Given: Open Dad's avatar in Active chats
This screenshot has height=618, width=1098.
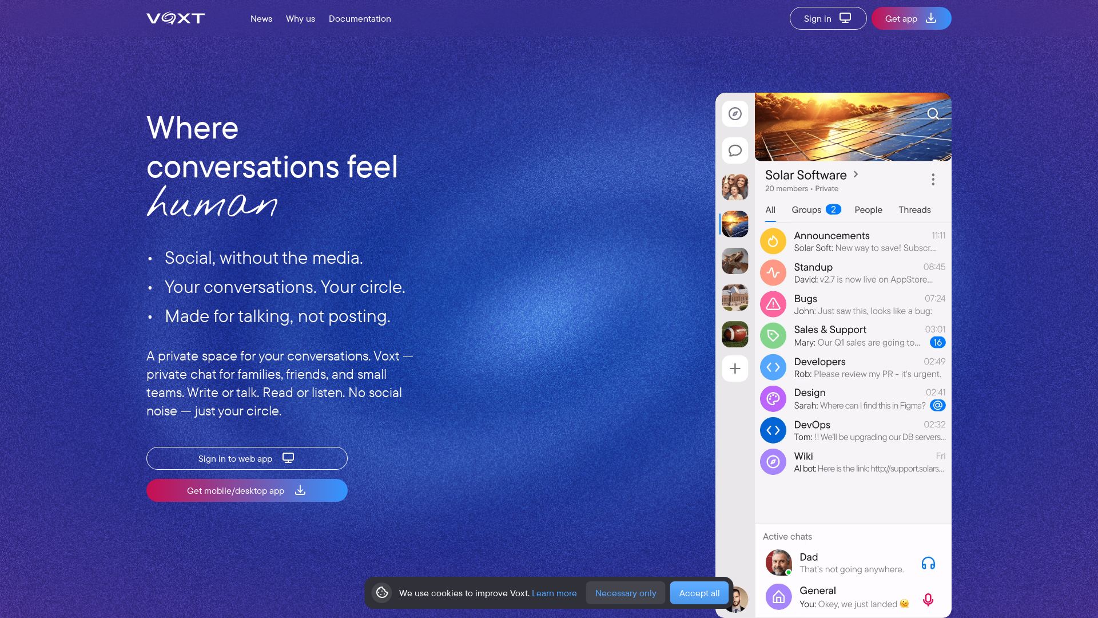Looking at the screenshot, I should pos(778,563).
